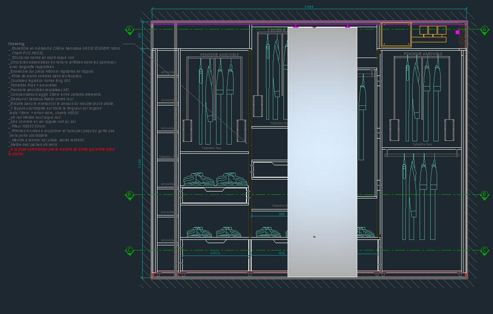
Task: Select the magenta square near top-right corner
Action: pyautogui.click(x=457, y=32)
